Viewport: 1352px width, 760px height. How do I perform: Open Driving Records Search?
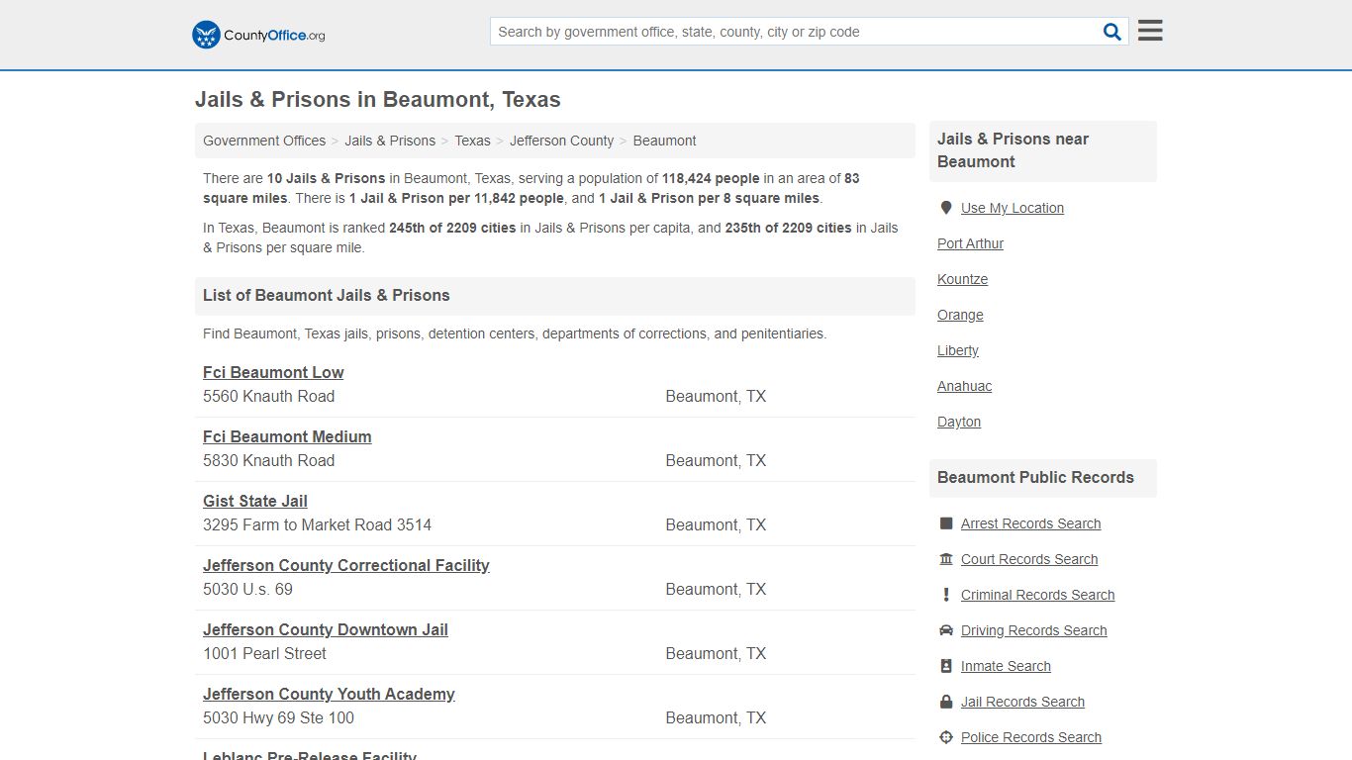click(x=1033, y=630)
